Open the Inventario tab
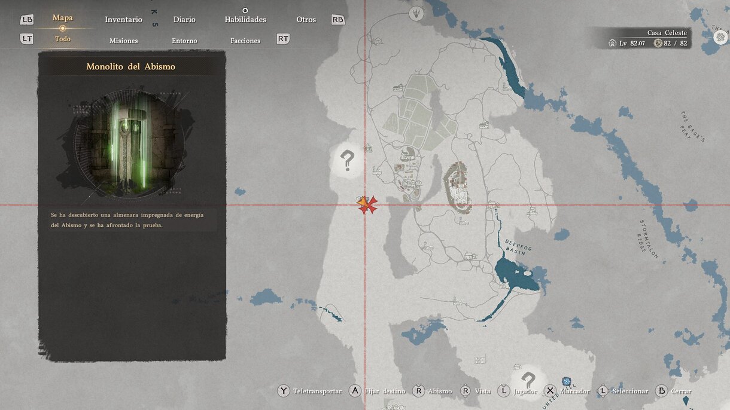Image resolution: width=730 pixels, height=410 pixels. (123, 20)
